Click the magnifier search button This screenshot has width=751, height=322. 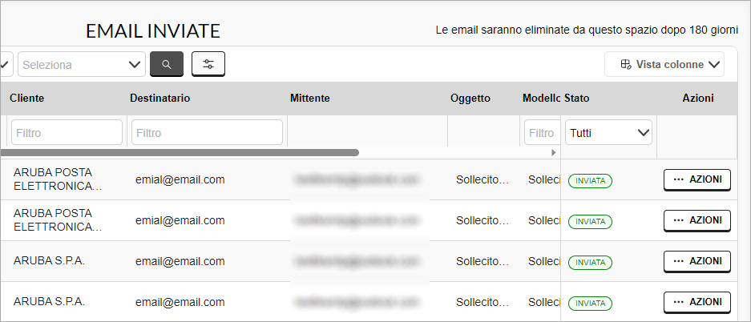coord(167,64)
